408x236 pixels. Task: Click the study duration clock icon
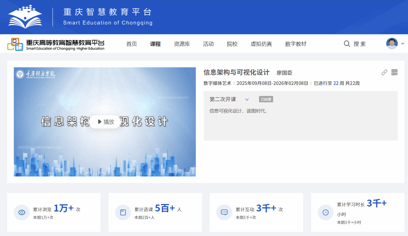pyautogui.click(x=326, y=212)
